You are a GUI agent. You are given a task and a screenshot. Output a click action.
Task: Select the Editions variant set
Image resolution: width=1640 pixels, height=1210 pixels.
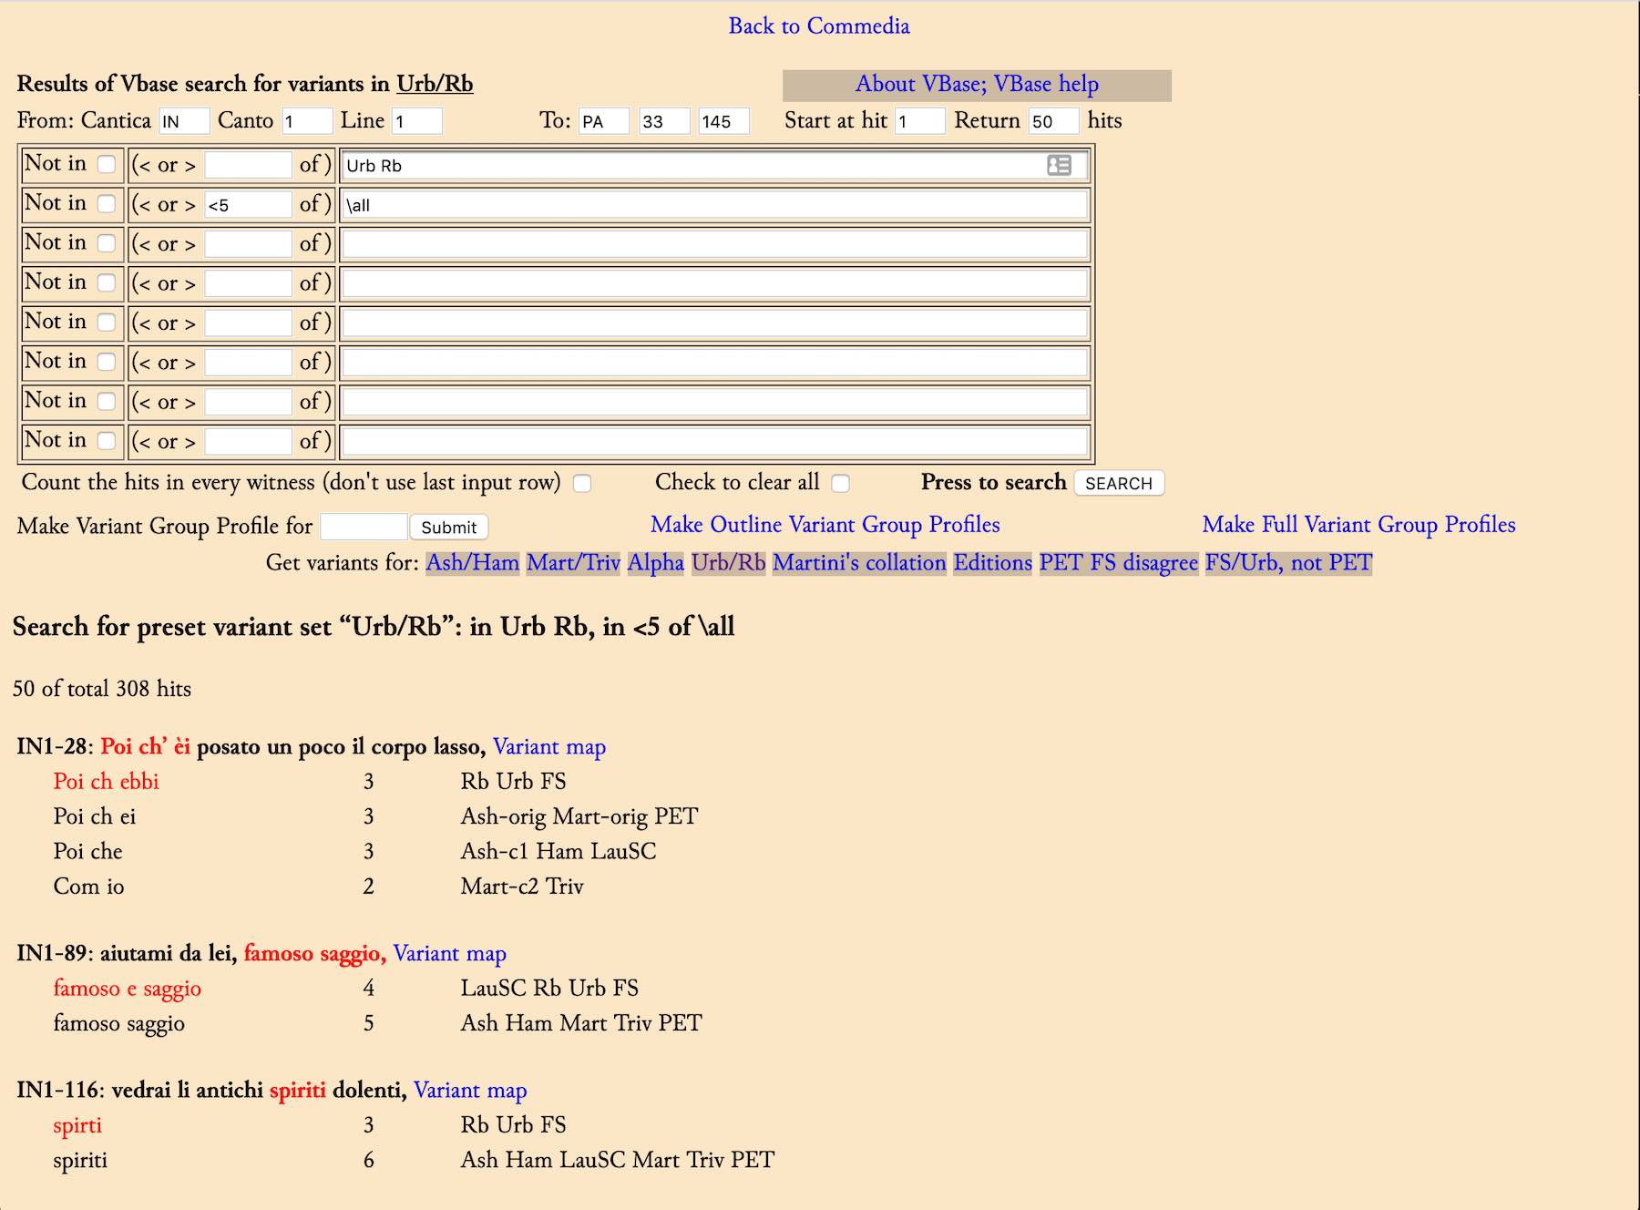click(993, 563)
